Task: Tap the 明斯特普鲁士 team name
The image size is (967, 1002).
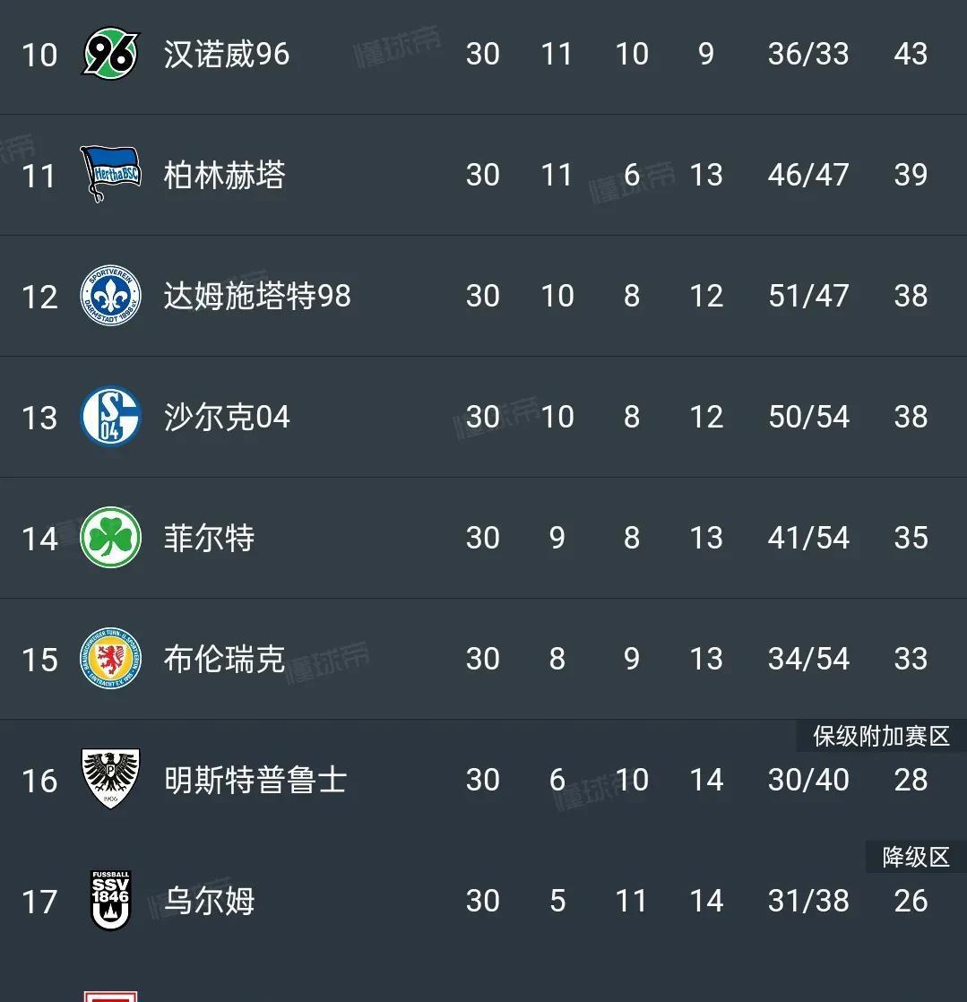Action: 255,780
